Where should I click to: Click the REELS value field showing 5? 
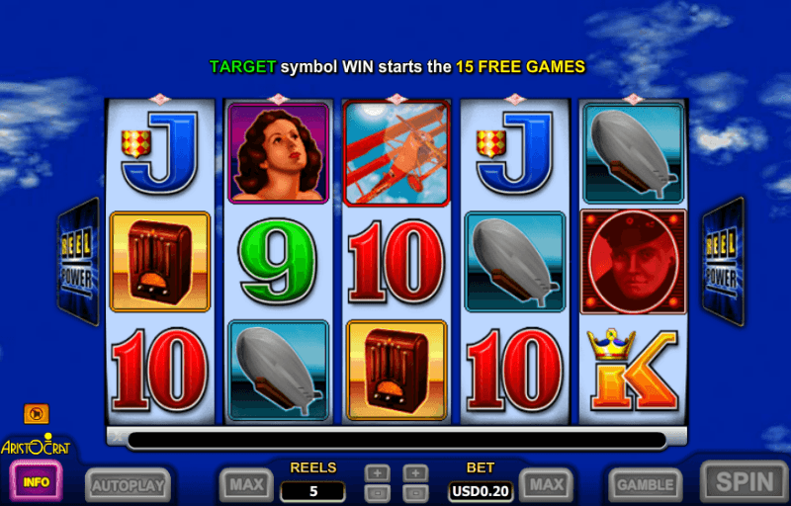pyautogui.click(x=312, y=491)
